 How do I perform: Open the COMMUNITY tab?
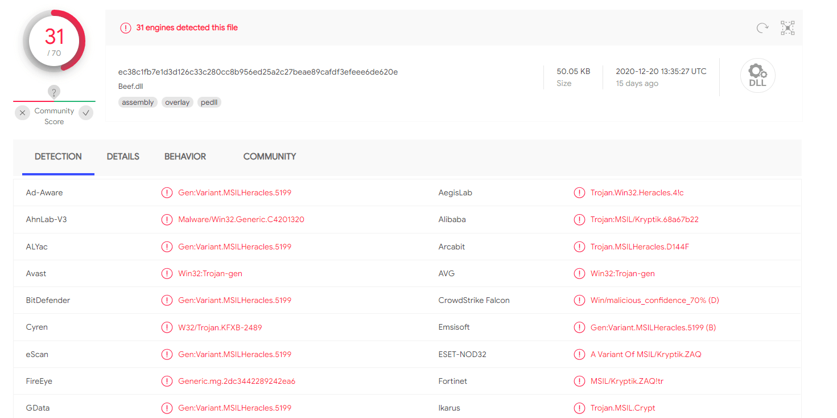coord(270,157)
